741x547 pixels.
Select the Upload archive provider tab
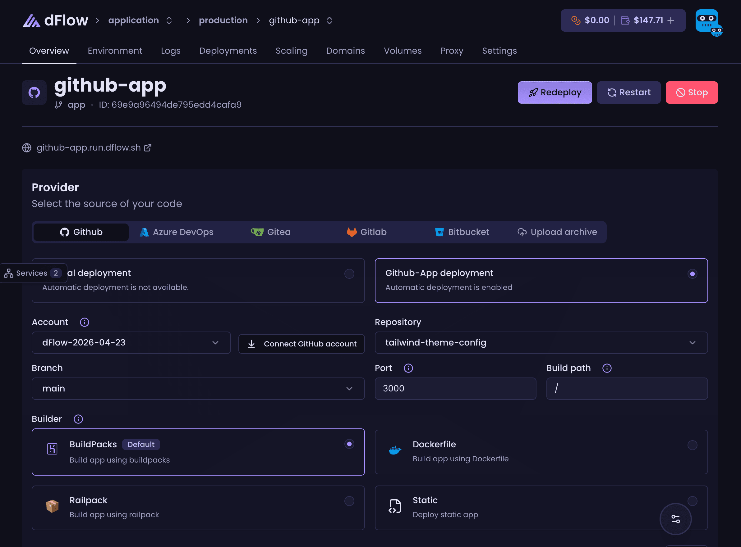click(557, 232)
